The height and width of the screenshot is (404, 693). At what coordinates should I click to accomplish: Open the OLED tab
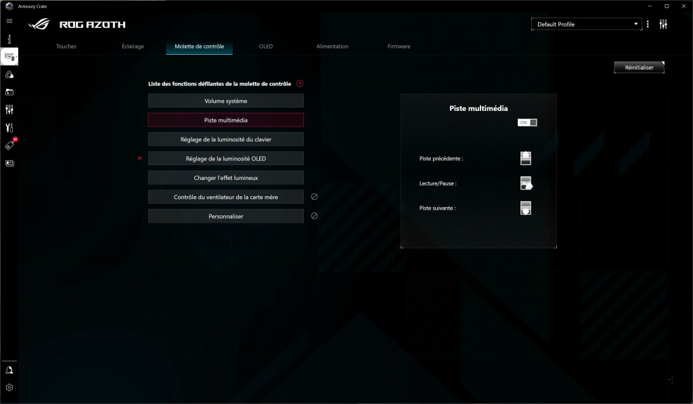pos(265,47)
